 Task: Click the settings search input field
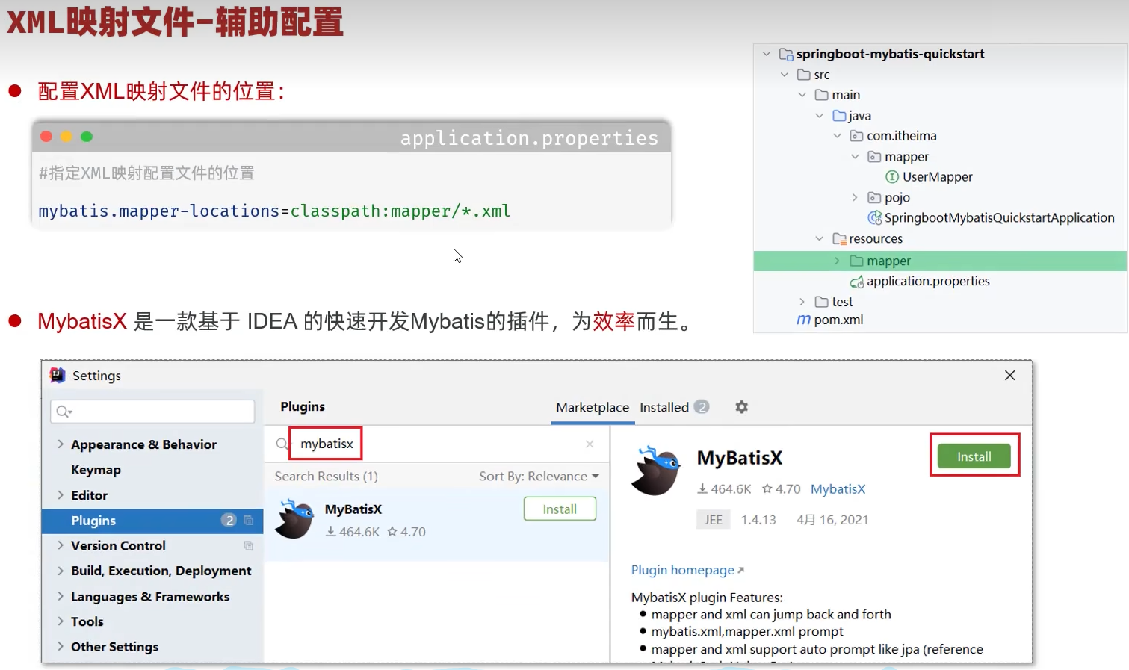click(x=152, y=412)
